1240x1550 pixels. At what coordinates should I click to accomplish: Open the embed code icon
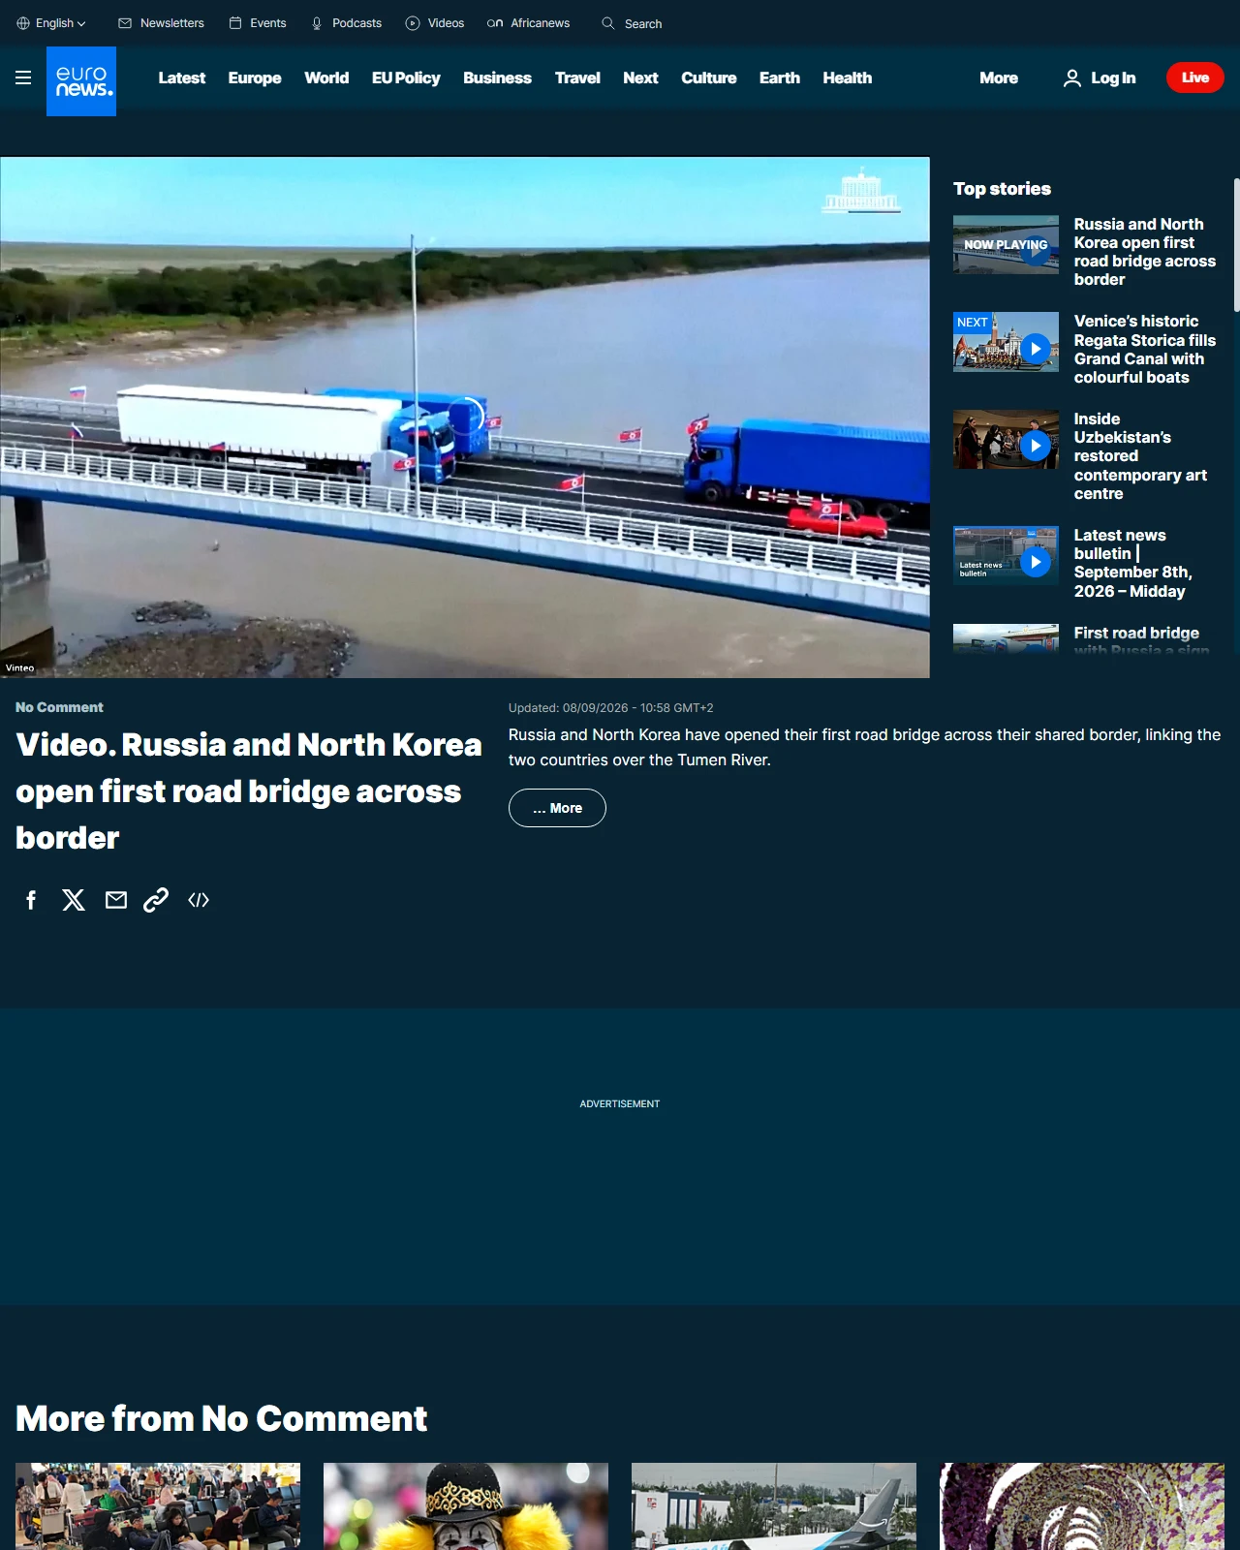coord(199,900)
